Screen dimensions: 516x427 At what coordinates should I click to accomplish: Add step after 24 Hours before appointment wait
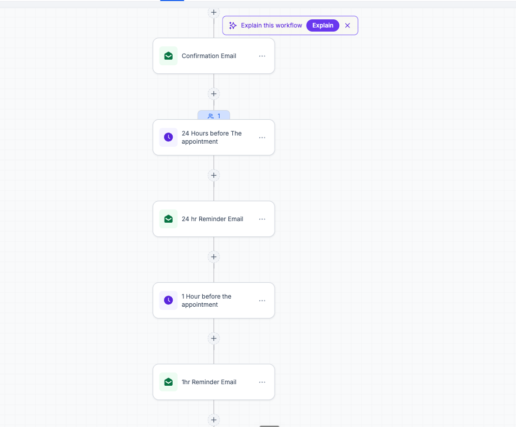[x=213, y=175]
